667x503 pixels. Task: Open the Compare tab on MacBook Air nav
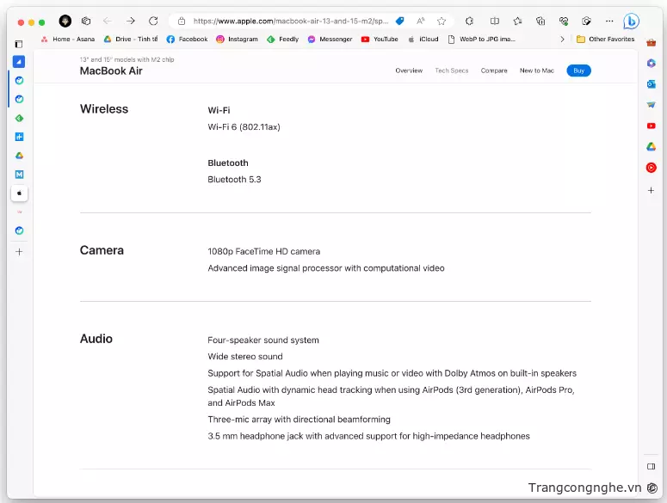pos(494,71)
